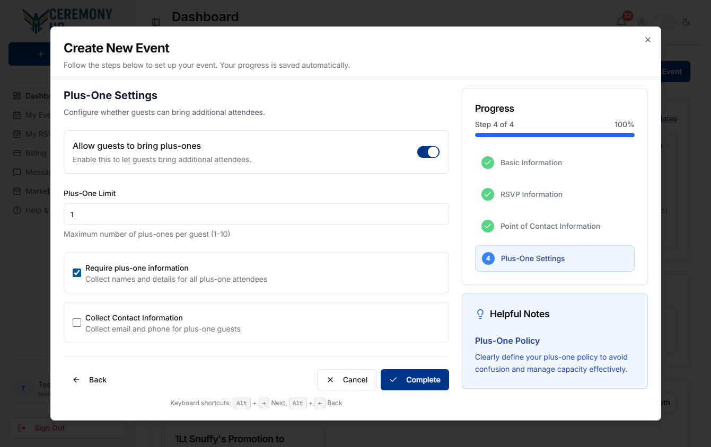Click the "Plus-One Policy" note heading
This screenshot has width=711, height=447.
point(507,341)
